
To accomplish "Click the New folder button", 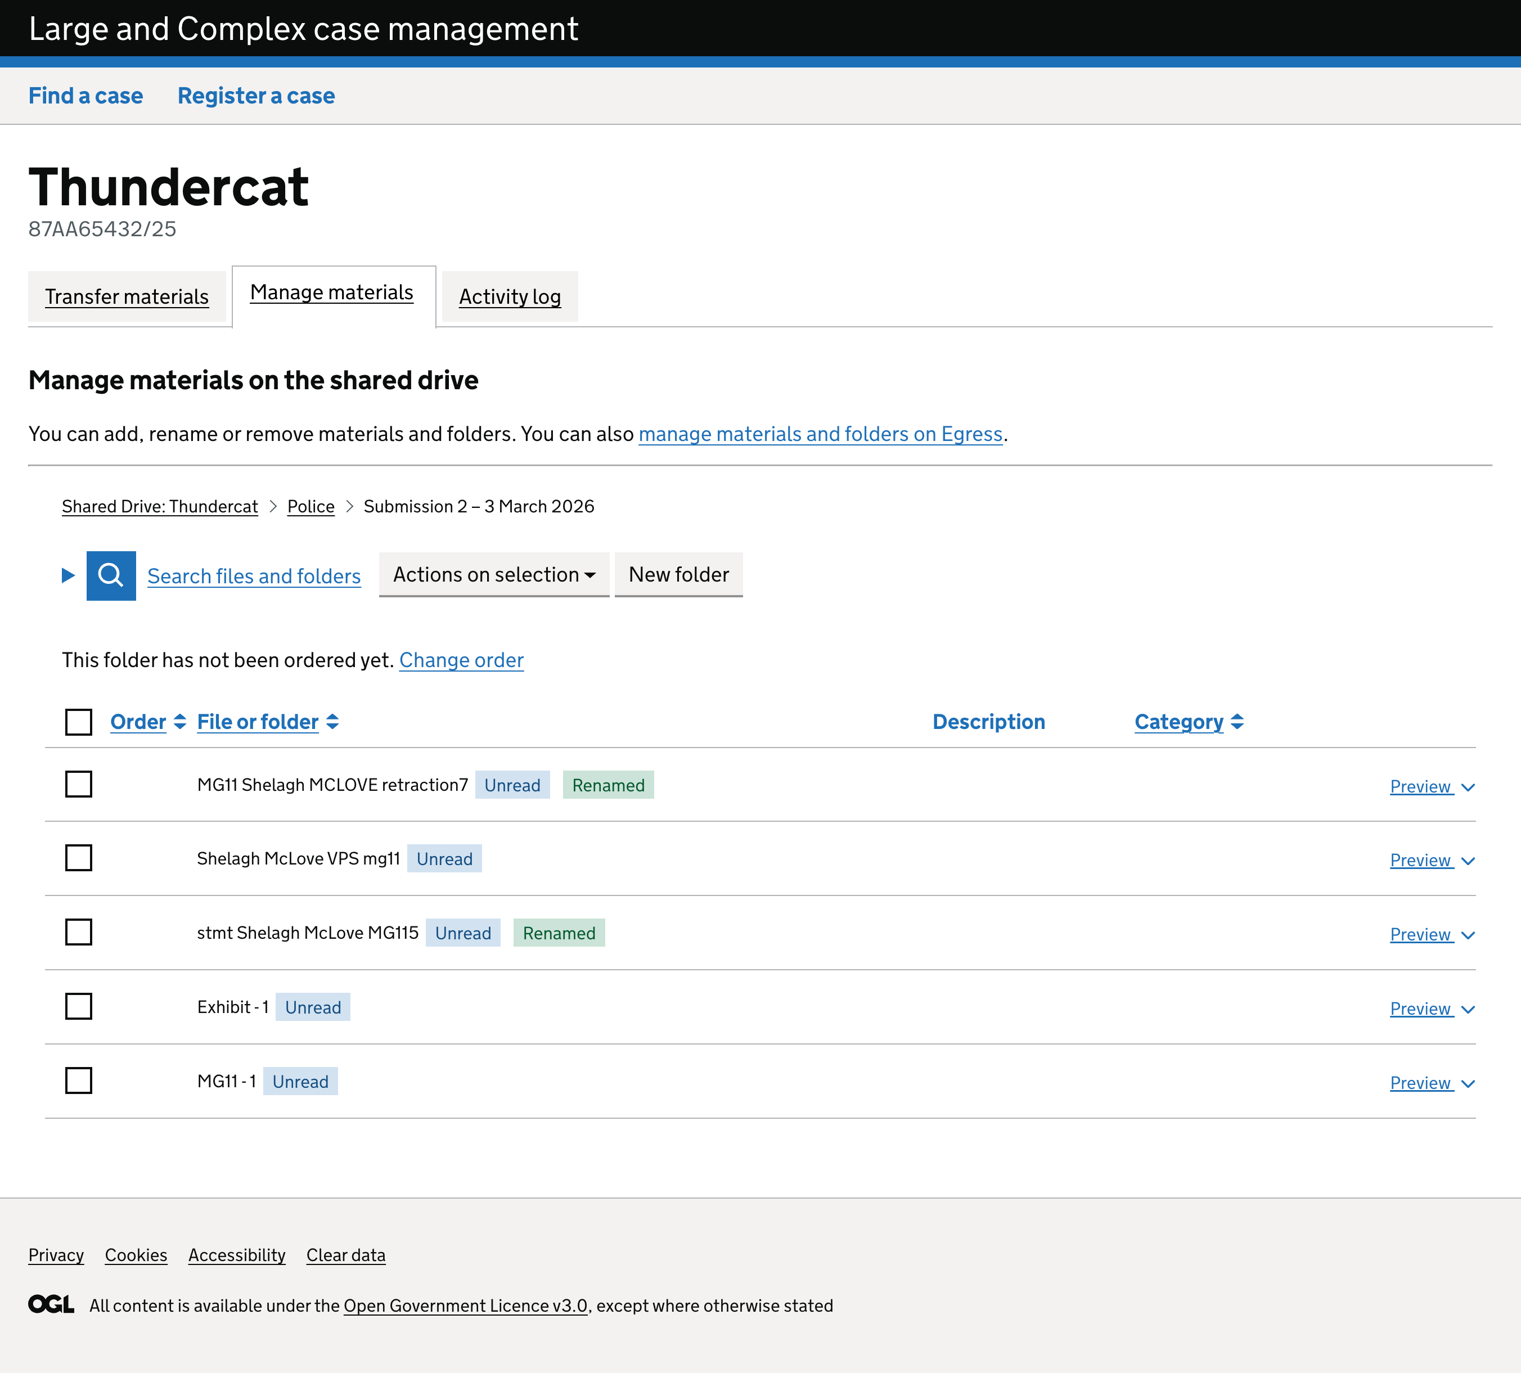I will (679, 575).
